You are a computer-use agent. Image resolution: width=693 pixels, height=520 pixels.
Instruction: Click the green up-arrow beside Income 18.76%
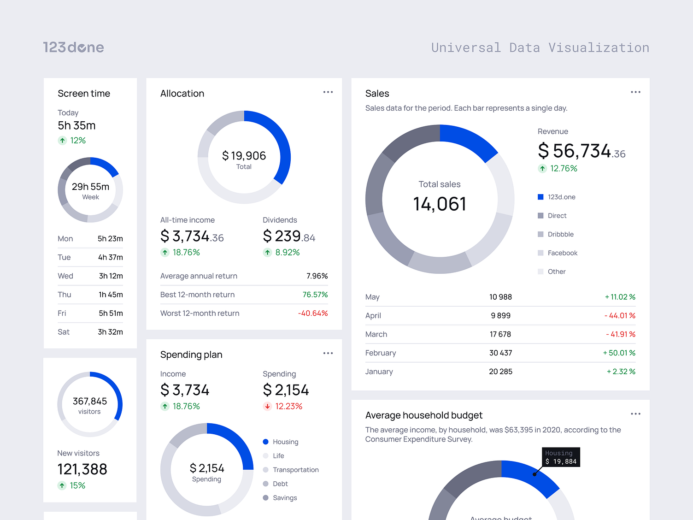[165, 406]
